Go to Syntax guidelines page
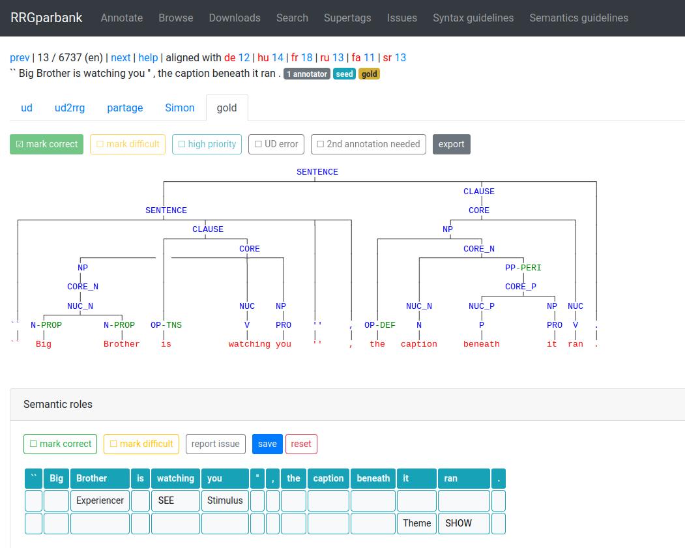The width and height of the screenshot is (685, 548). (473, 18)
